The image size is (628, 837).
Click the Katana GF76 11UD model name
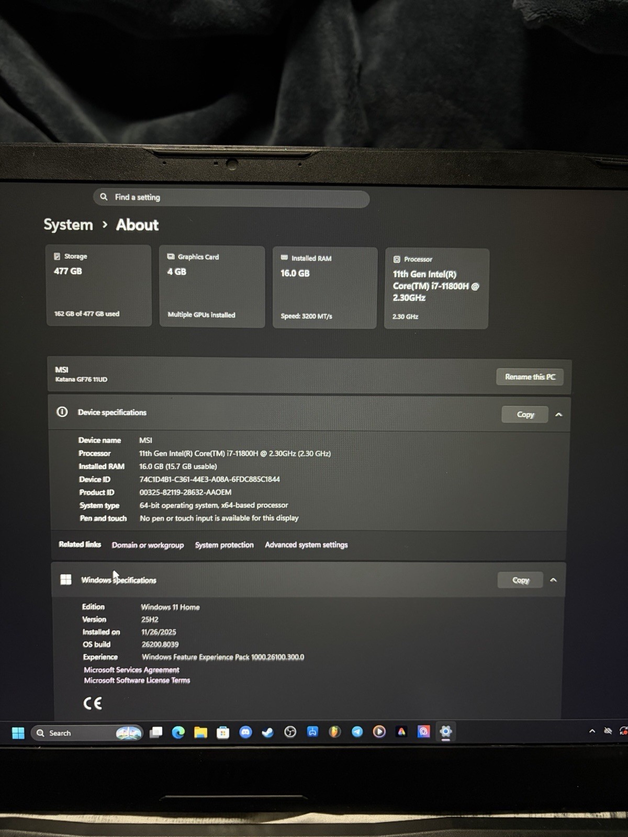[x=81, y=379]
